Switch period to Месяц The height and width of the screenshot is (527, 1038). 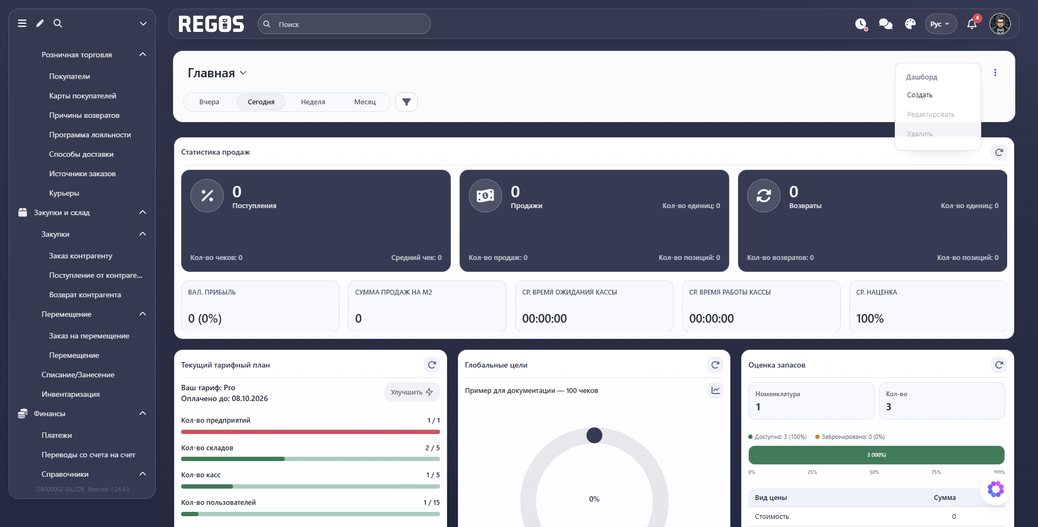(x=365, y=102)
